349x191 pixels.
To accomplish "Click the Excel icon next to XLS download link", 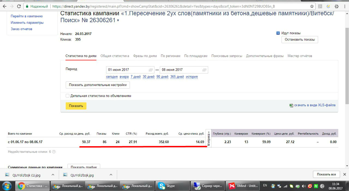I will pyautogui.click(x=291, y=105).
